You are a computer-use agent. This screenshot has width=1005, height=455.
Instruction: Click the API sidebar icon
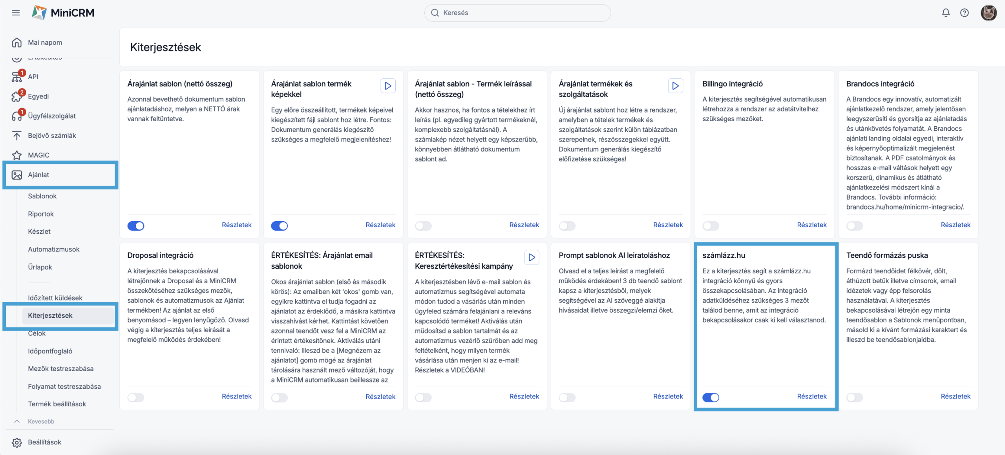(x=16, y=76)
